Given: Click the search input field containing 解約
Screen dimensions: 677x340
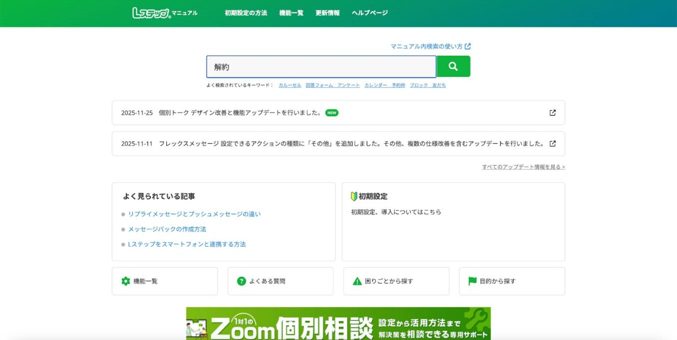Looking at the screenshot, I should [320, 65].
